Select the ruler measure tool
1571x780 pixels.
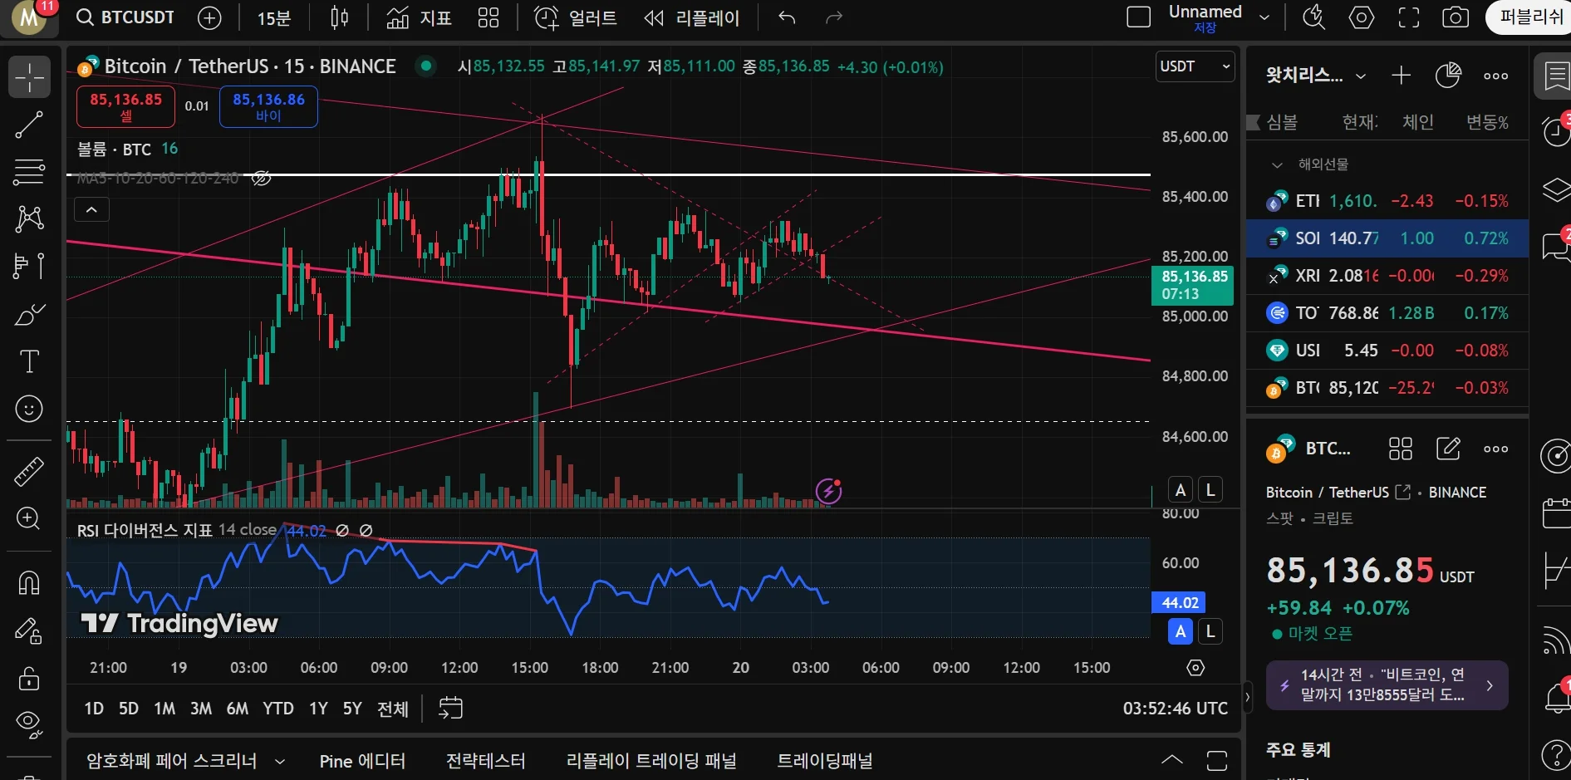(x=29, y=471)
